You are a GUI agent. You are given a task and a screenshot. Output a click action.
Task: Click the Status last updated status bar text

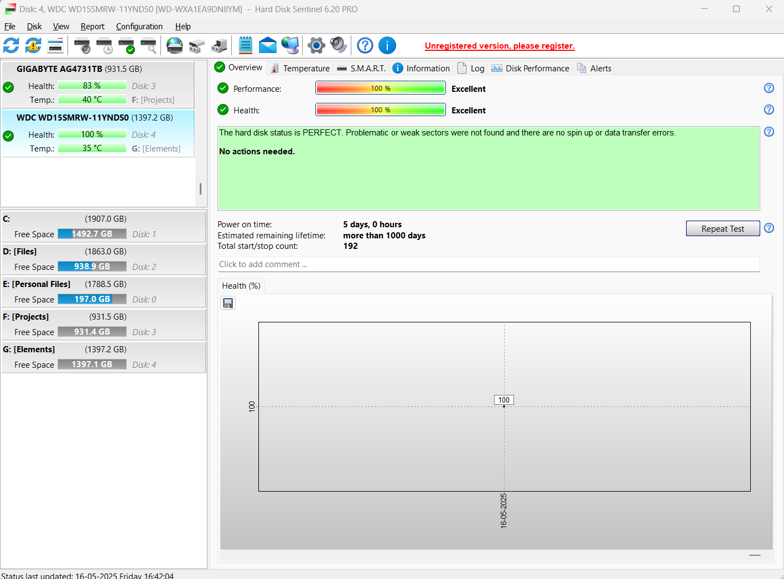87,576
